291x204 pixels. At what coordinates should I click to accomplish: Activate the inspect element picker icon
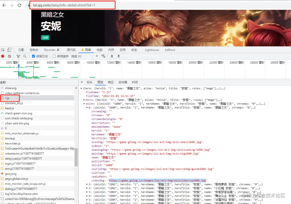(3, 50)
